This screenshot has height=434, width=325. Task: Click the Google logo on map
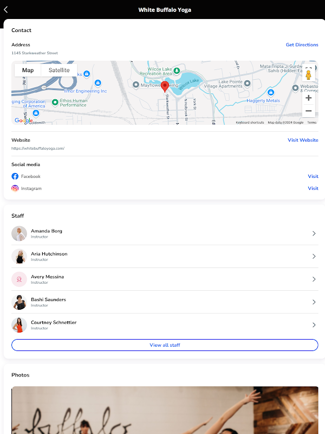24,120
